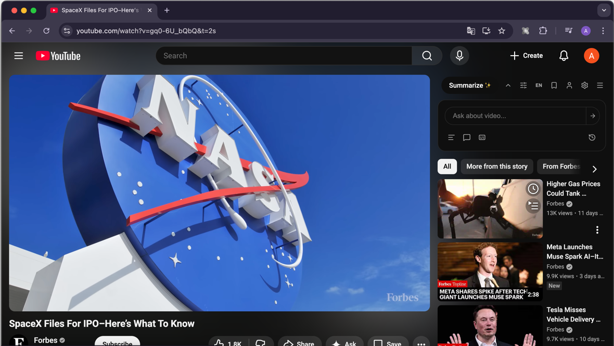The height and width of the screenshot is (346, 614).
Task: Click the Create button
Action: pyautogui.click(x=526, y=56)
